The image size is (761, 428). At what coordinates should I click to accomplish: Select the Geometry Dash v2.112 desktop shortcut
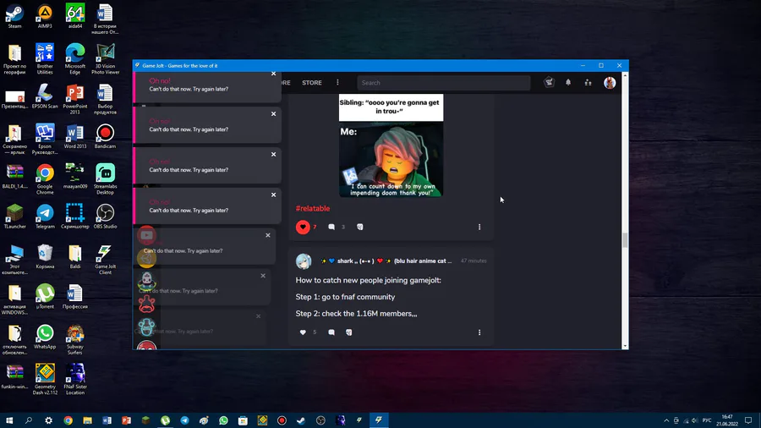[x=45, y=380]
